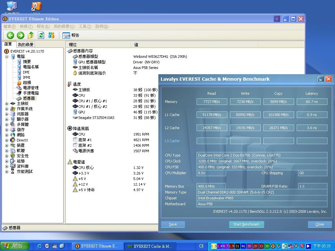Expand the 主機板 tree node
Screen dimensions: 335x251
[x=7, y=104]
